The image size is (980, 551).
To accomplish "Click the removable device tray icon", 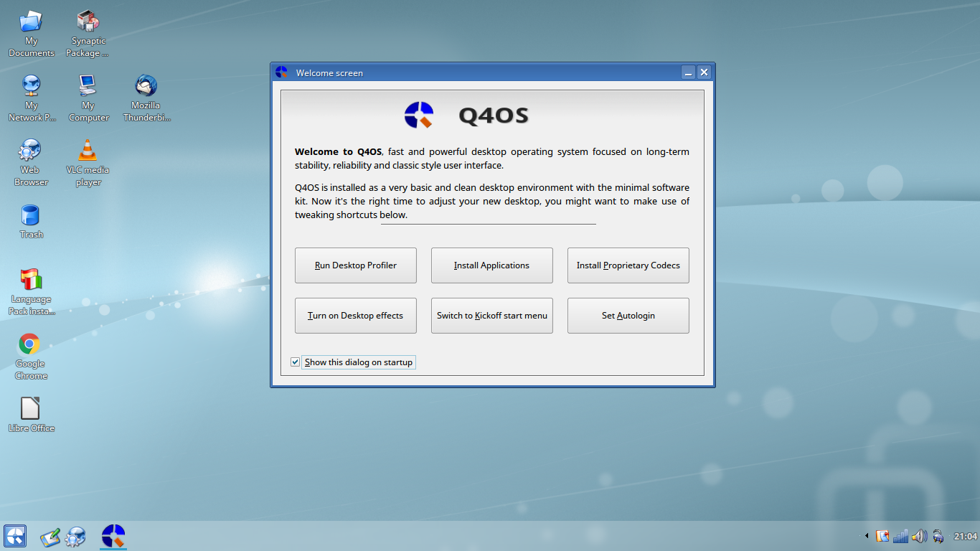I will pos(938,536).
